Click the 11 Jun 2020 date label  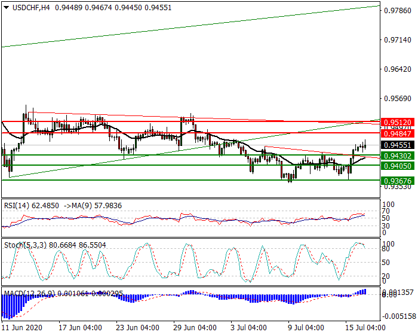(x=22, y=327)
